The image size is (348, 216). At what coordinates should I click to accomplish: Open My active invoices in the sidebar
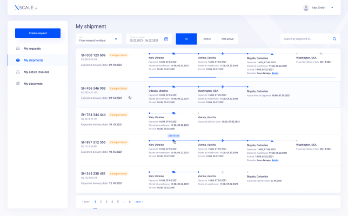[36, 72]
